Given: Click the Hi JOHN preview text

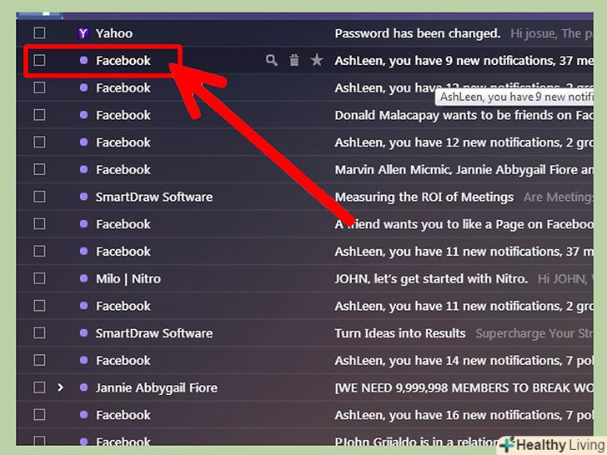Looking at the screenshot, I should coord(565,279).
